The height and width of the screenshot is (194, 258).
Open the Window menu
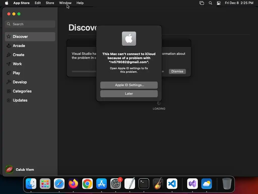point(65,3)
